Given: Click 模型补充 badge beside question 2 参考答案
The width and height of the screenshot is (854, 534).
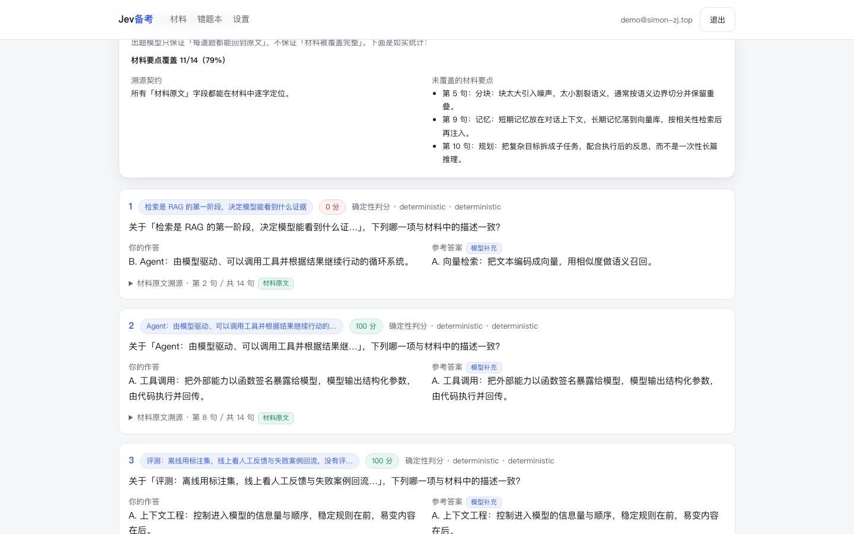Looking at the screenshot, I should [x=484, y=368].
